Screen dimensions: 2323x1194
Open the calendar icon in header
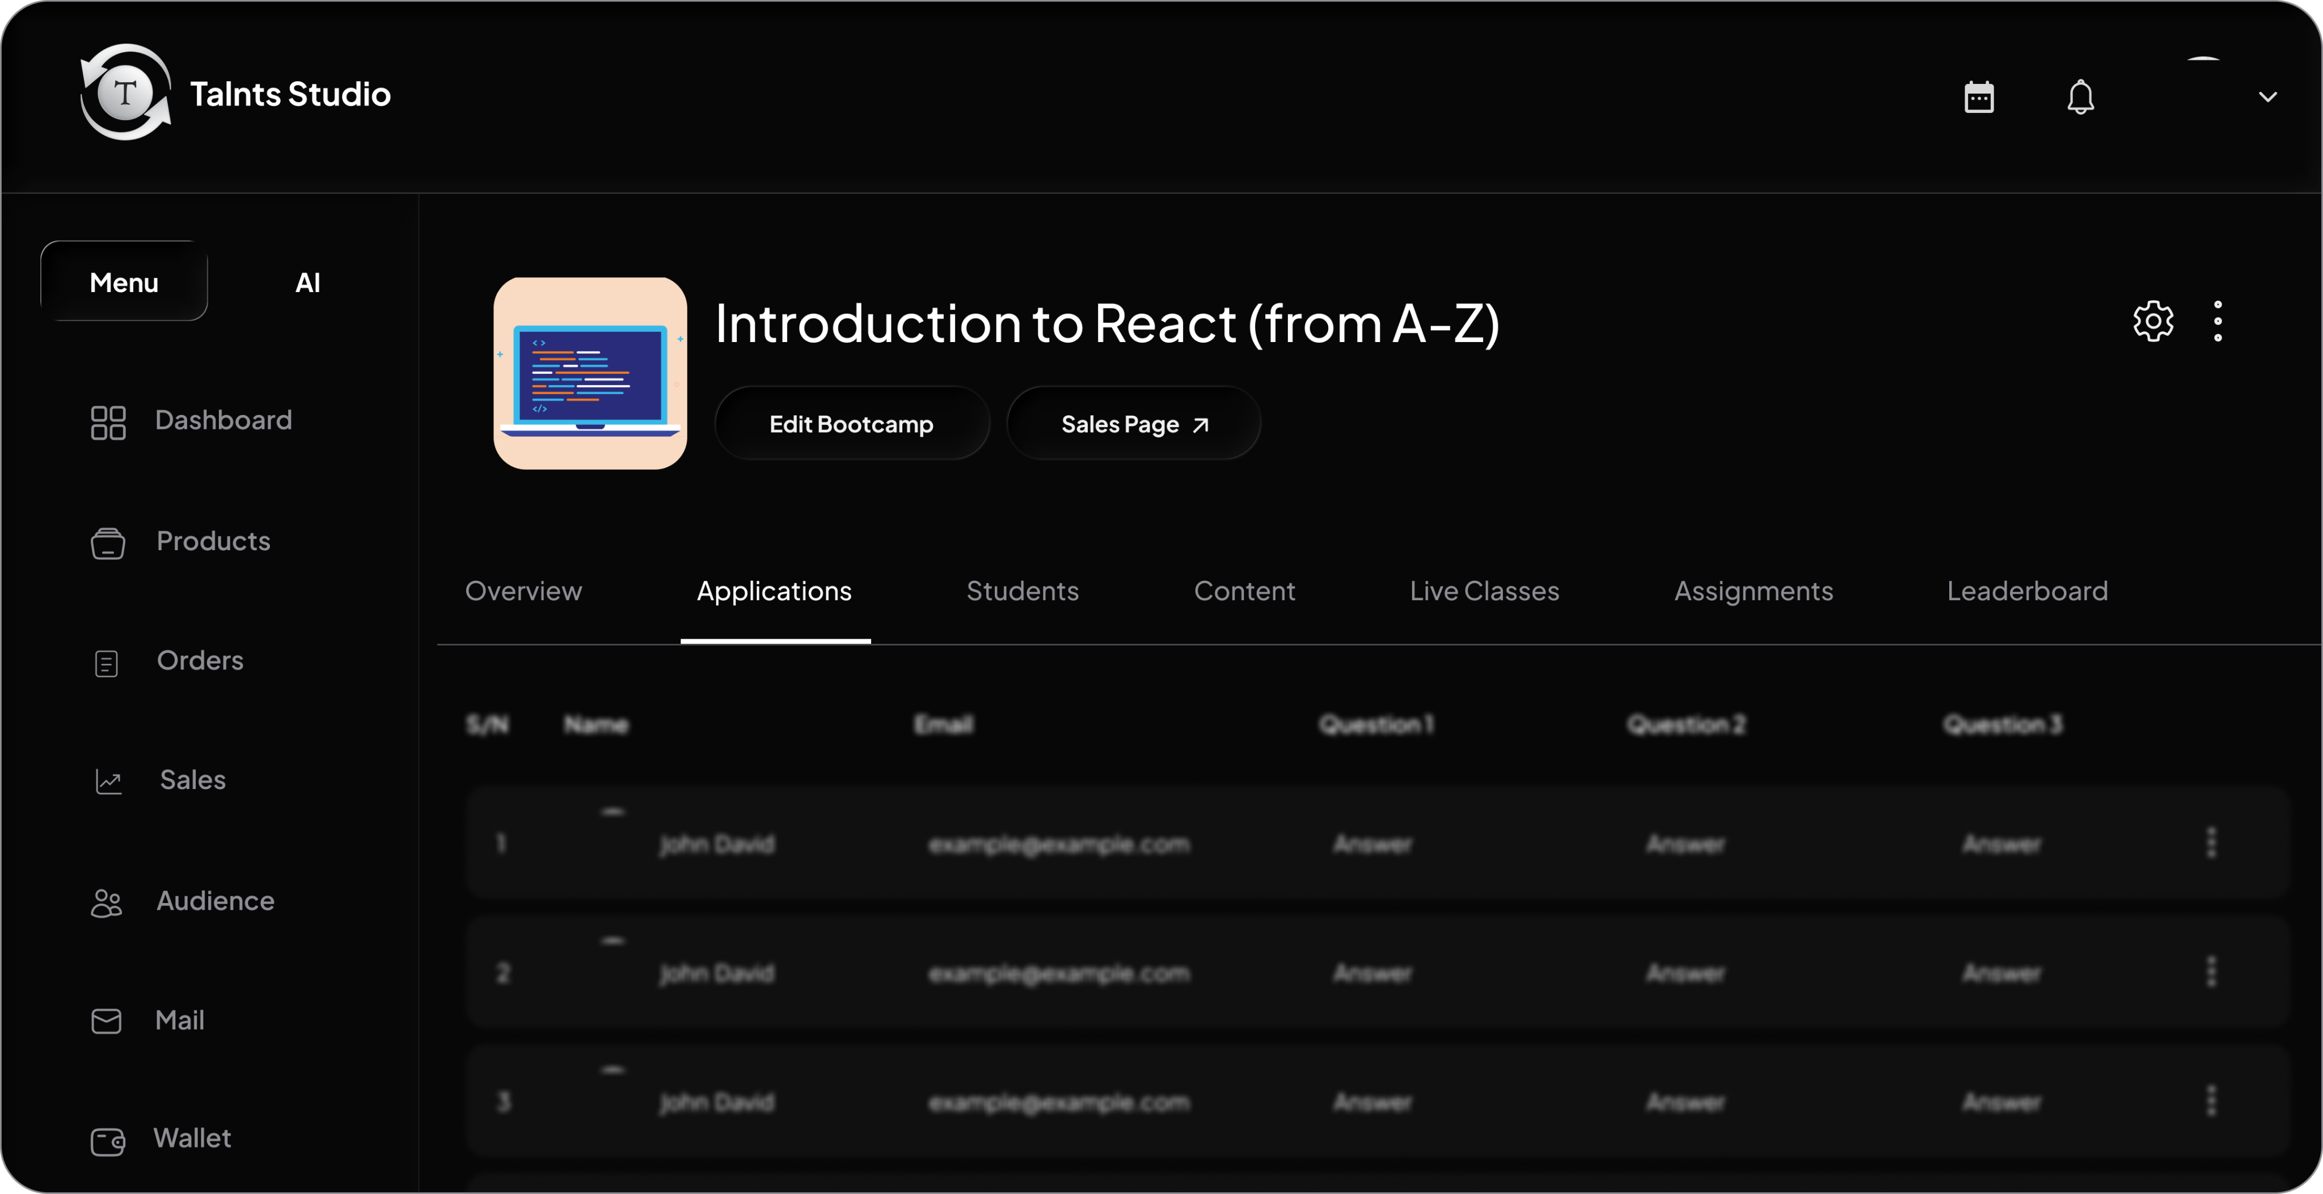point(1979,96)
